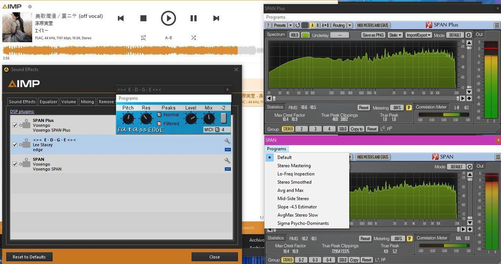This screenshot has height=264, width=501.
Task: Copy A to B in SPAN Plus
Action: coord(325,25)
